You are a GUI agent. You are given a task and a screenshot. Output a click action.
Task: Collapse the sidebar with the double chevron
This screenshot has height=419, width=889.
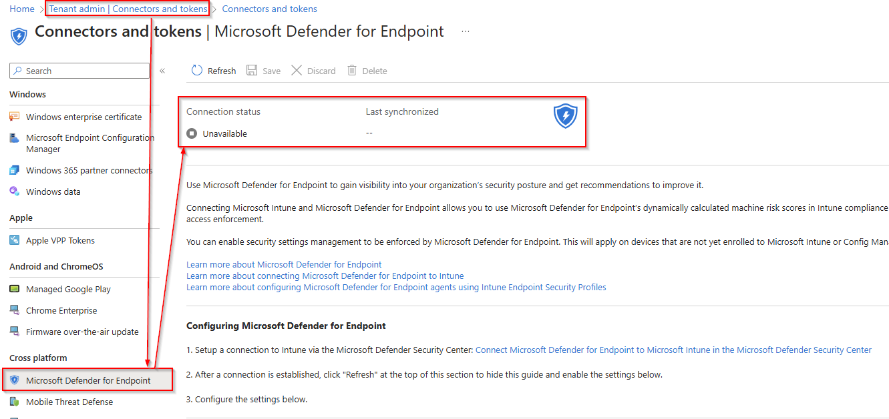(162, 71)
